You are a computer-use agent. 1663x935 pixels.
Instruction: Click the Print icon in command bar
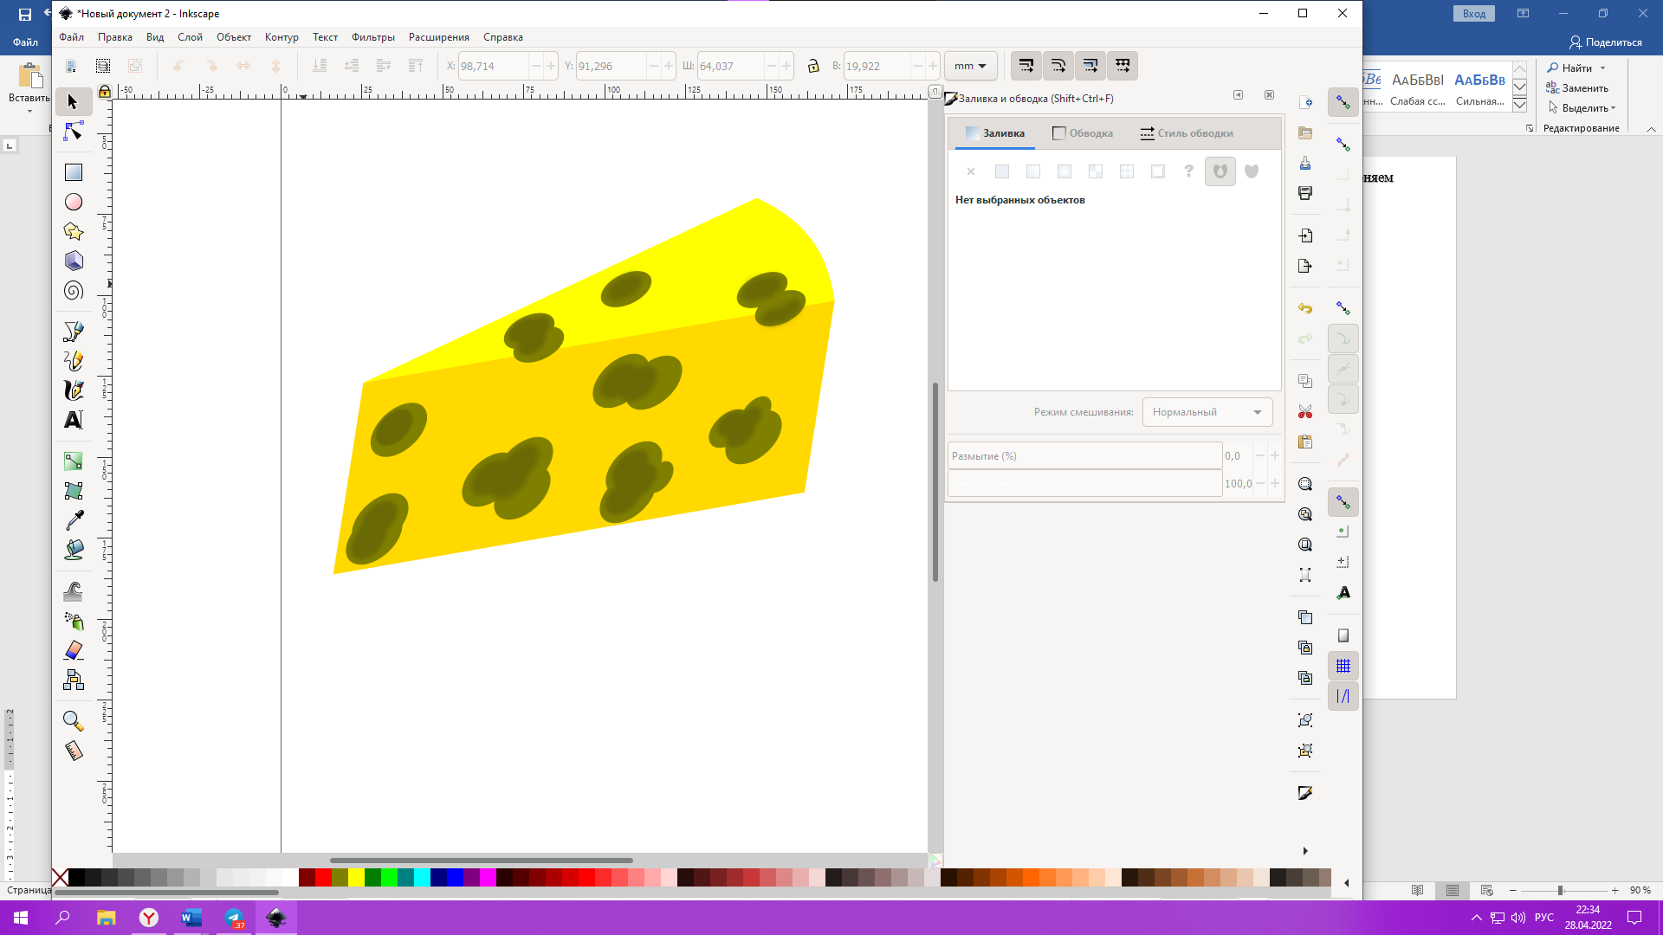click(x=1305, y=193)
